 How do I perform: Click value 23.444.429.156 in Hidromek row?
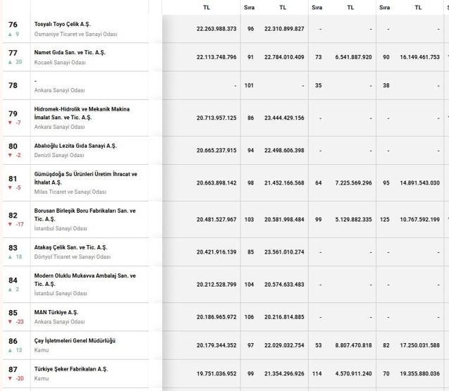coord(284,118)
